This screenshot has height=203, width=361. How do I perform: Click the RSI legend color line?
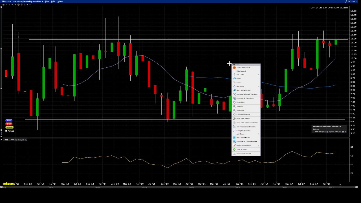click(12, 140)
